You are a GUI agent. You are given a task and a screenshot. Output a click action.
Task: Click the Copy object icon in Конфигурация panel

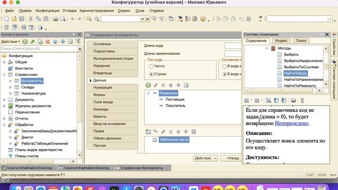click(x=40, y=42)
